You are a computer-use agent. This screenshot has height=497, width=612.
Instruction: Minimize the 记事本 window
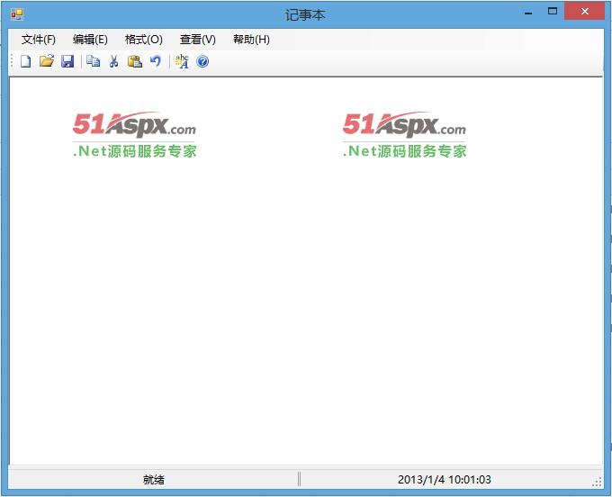tap(528, 12)
